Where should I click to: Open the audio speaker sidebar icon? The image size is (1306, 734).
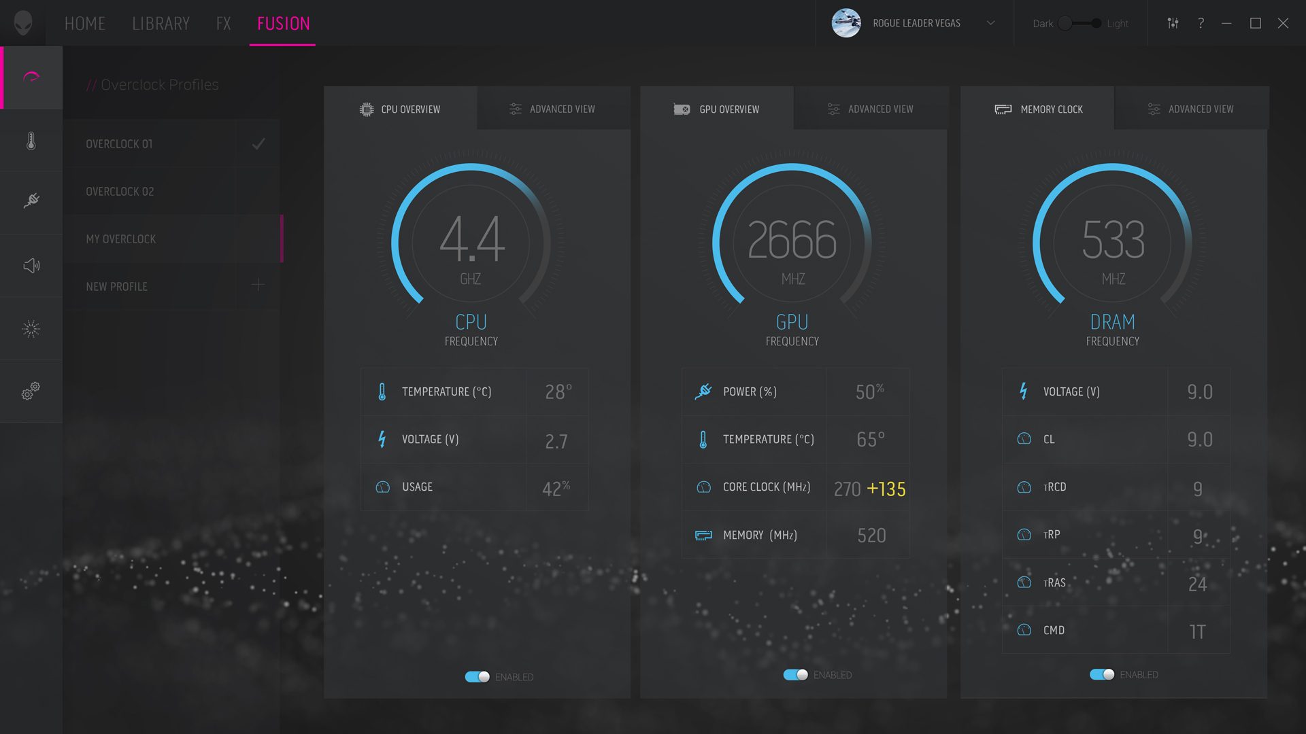pyautogui.click(x=31, y=265)
